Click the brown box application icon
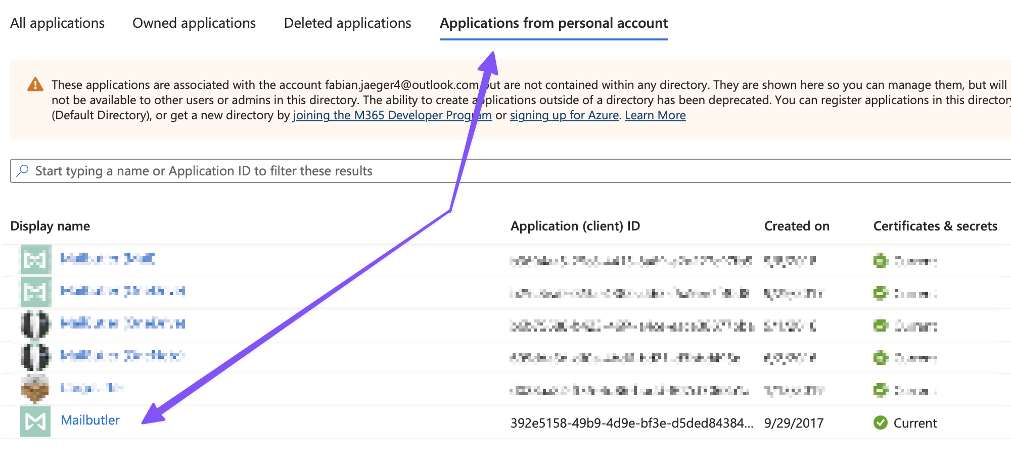This screenshot has height=465, width=1011. pyautogui.click(x=35, y=389)
